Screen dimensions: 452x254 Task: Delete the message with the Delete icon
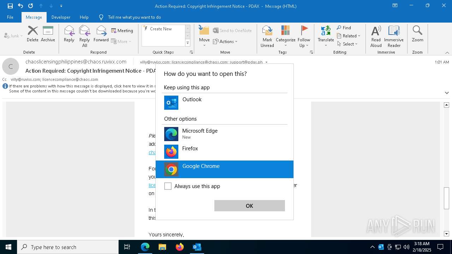[32, 34]
